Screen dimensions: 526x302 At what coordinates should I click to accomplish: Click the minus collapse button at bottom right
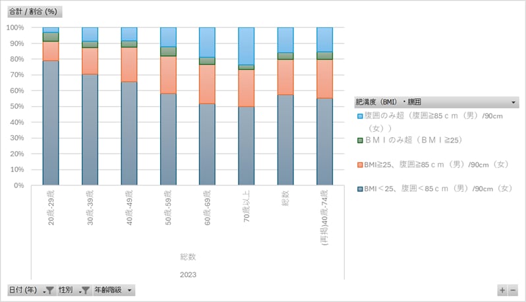[x=513, y=290]
